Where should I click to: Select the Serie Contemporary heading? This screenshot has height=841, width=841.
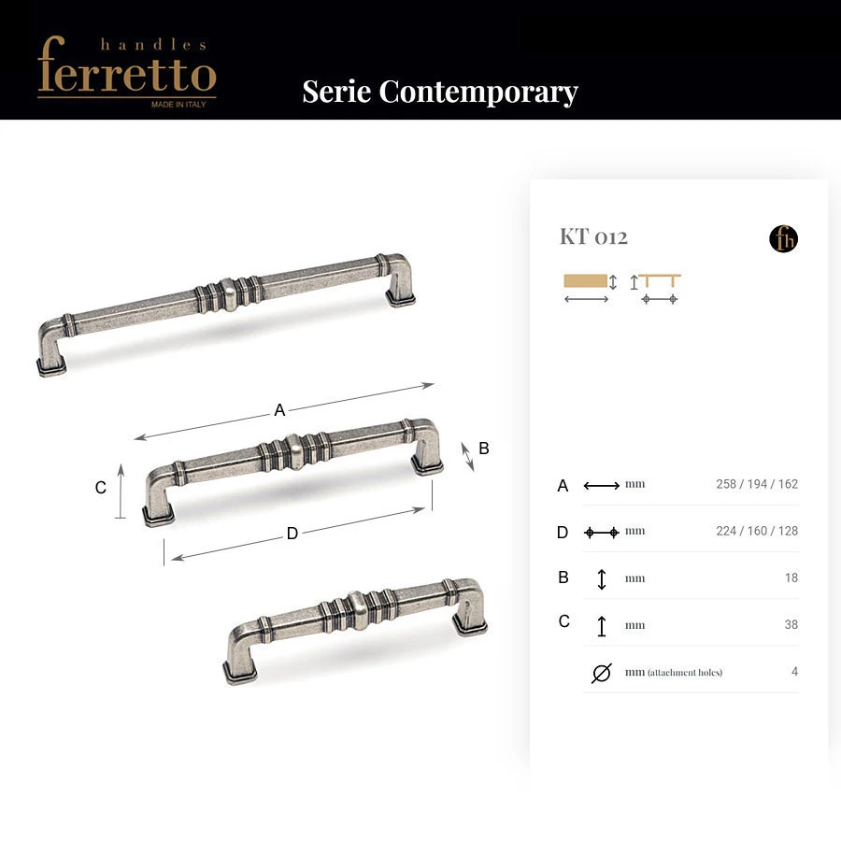pyautogui.click(x=440, y=92)
